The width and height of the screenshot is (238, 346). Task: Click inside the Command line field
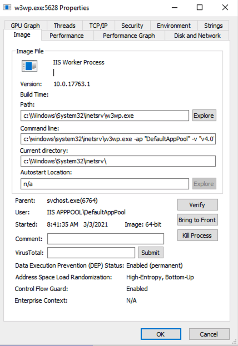118,139
